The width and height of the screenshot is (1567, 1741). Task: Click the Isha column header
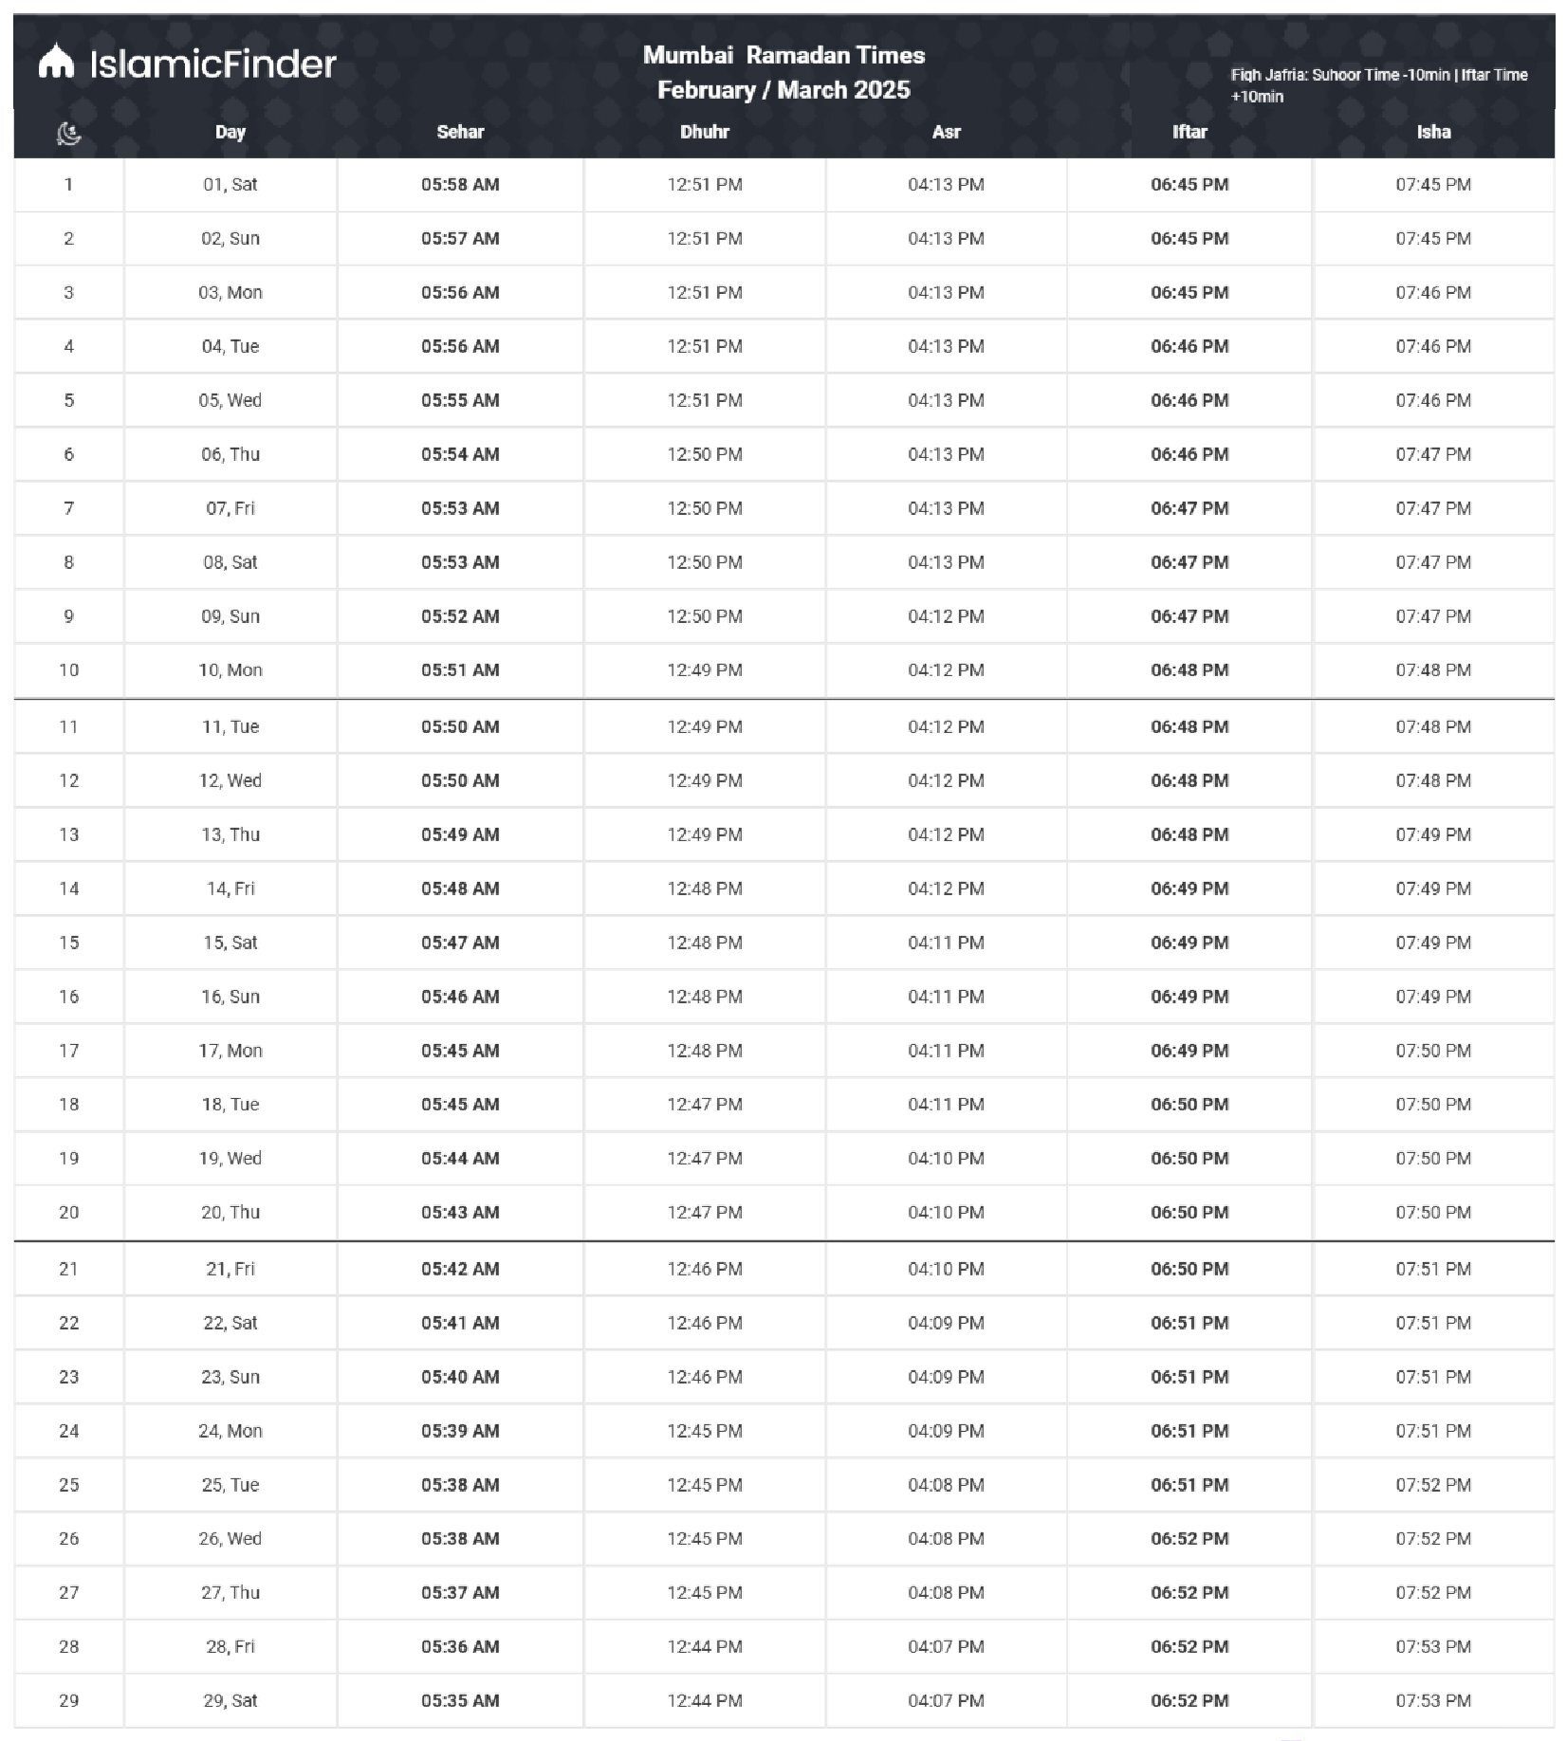click(x=1433, y=132)
